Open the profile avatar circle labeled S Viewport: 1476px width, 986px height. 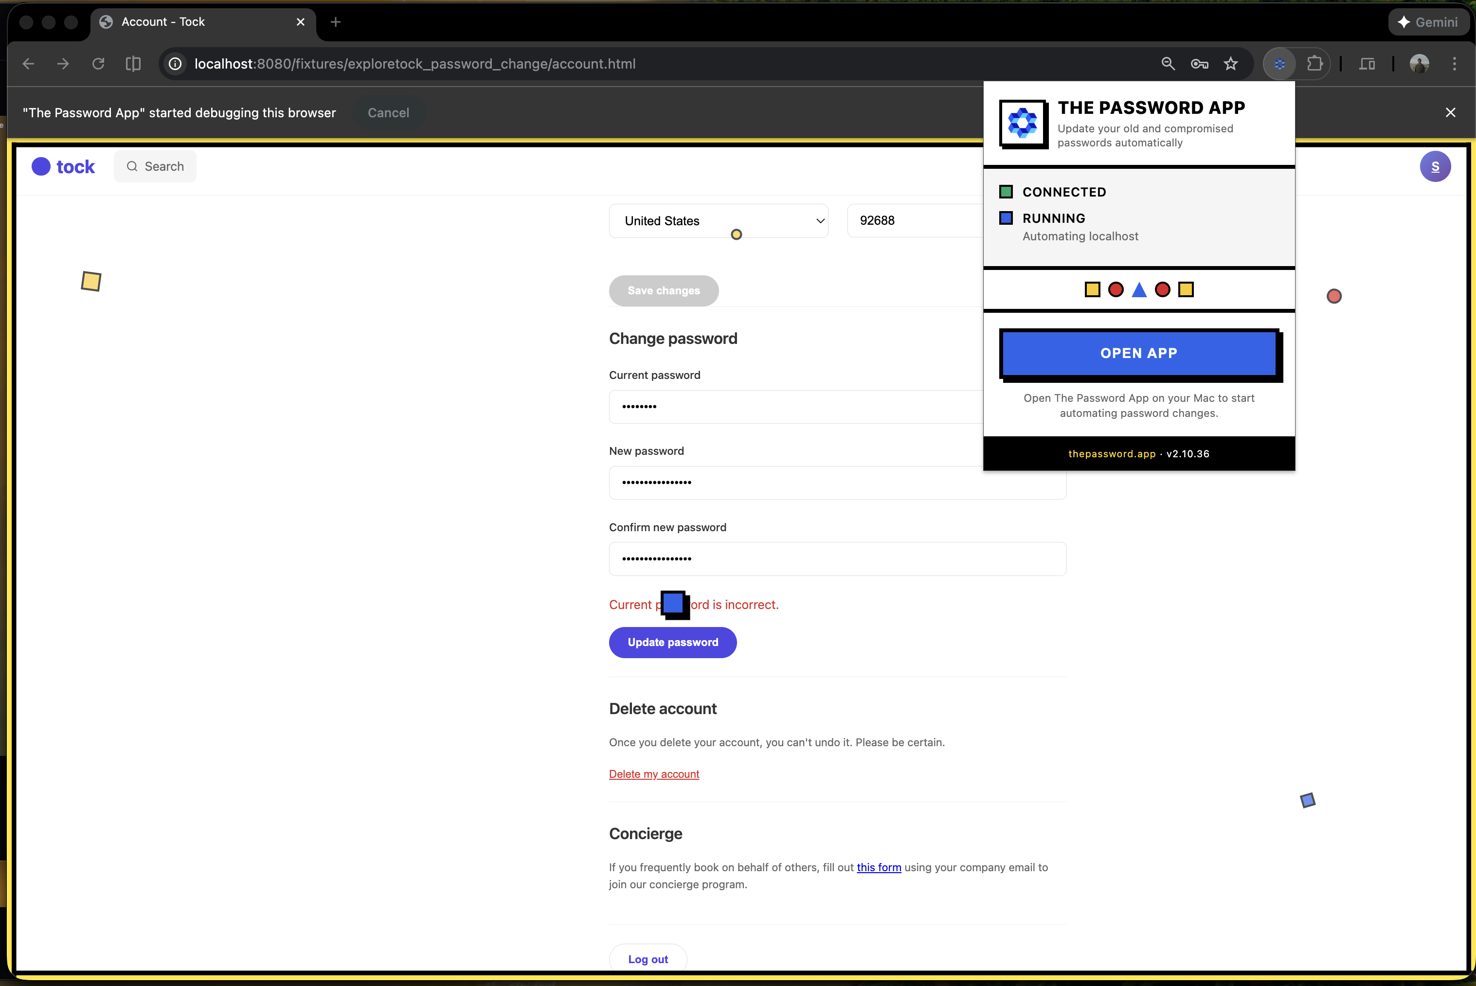pyautogui.click(x=1436, y=166)
